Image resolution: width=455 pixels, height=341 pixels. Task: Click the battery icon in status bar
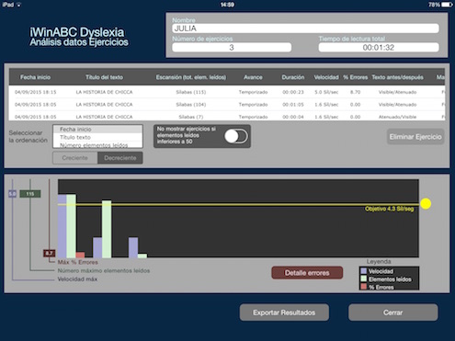(448, 5)
